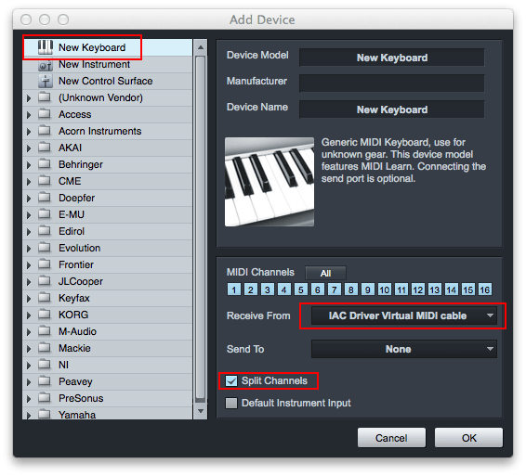Click the OK button

pyautogui.click(x=468, y=438)
